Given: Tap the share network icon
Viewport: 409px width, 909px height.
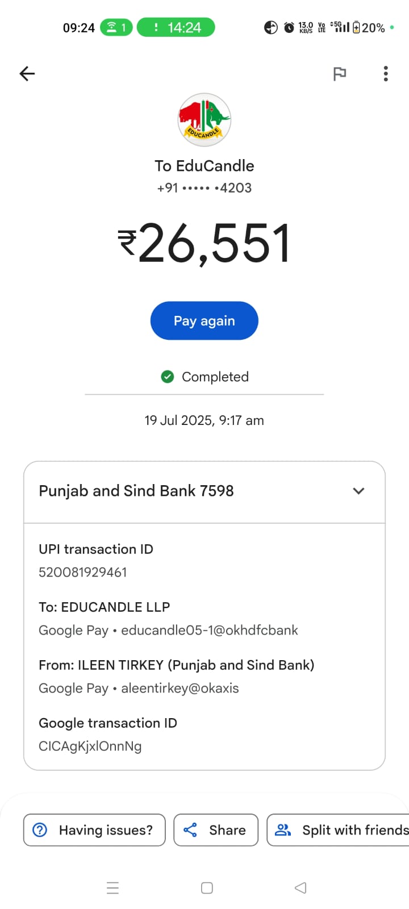Looking at the screenshot, I should tap(190, 830).
